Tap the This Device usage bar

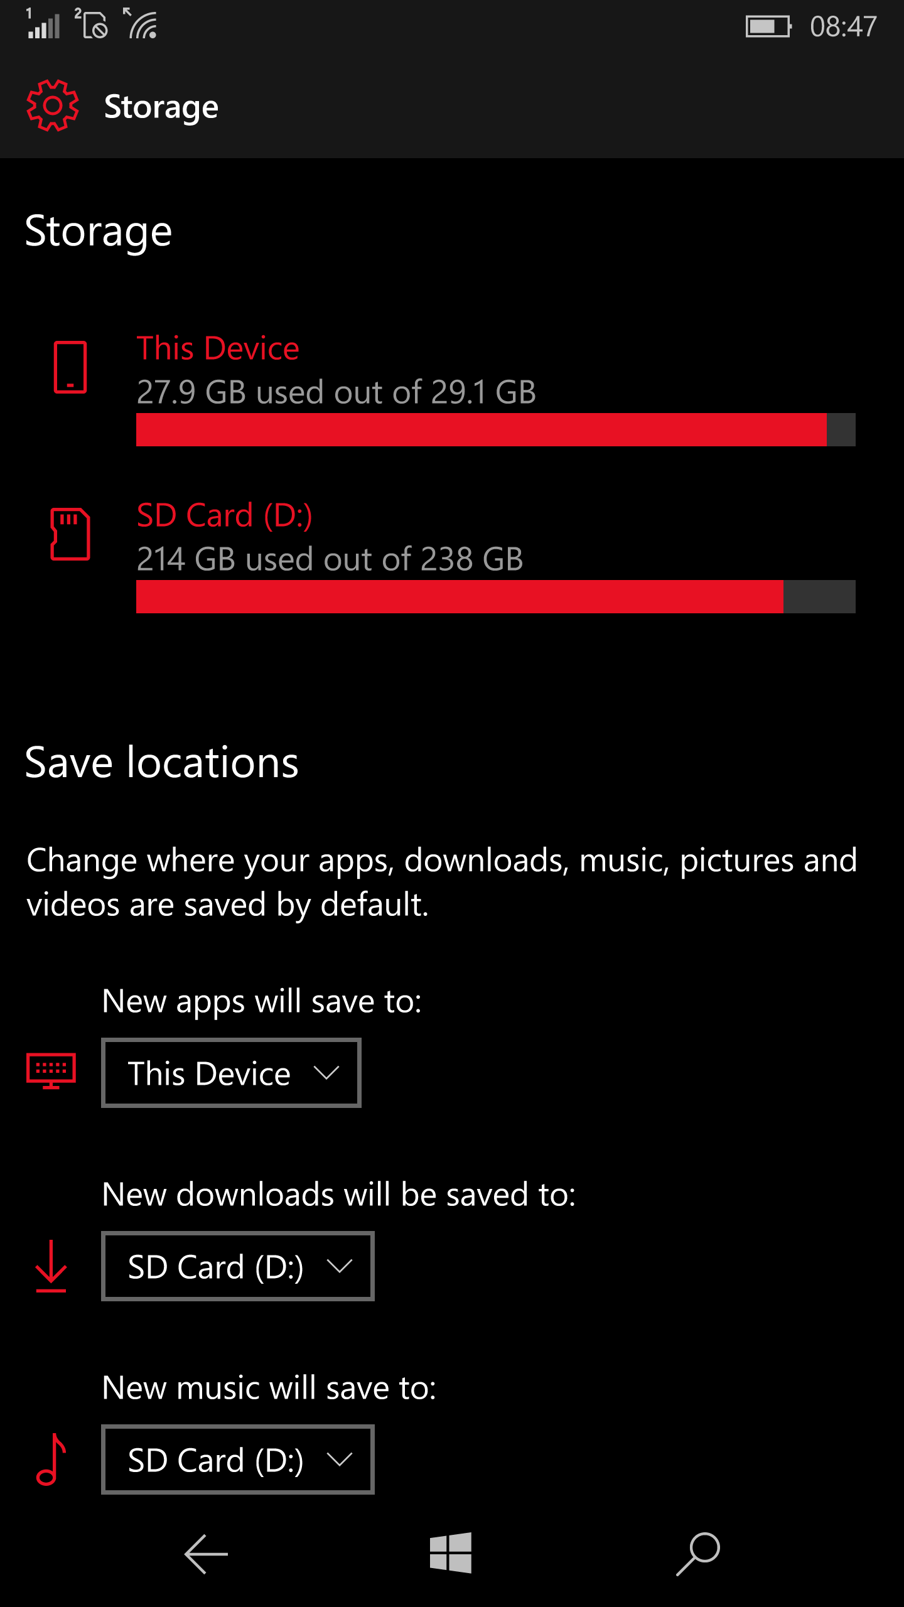(x=495, y=430)
